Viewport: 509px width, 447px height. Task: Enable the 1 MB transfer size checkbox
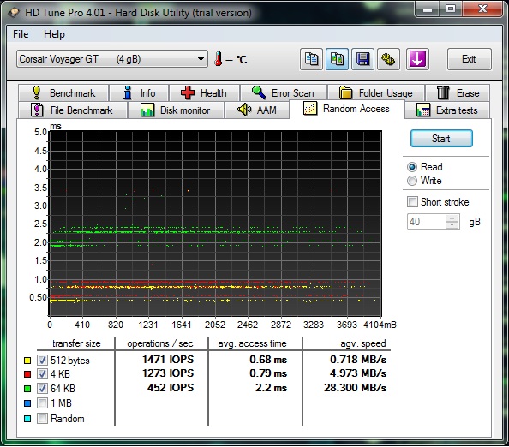(42, 402)
